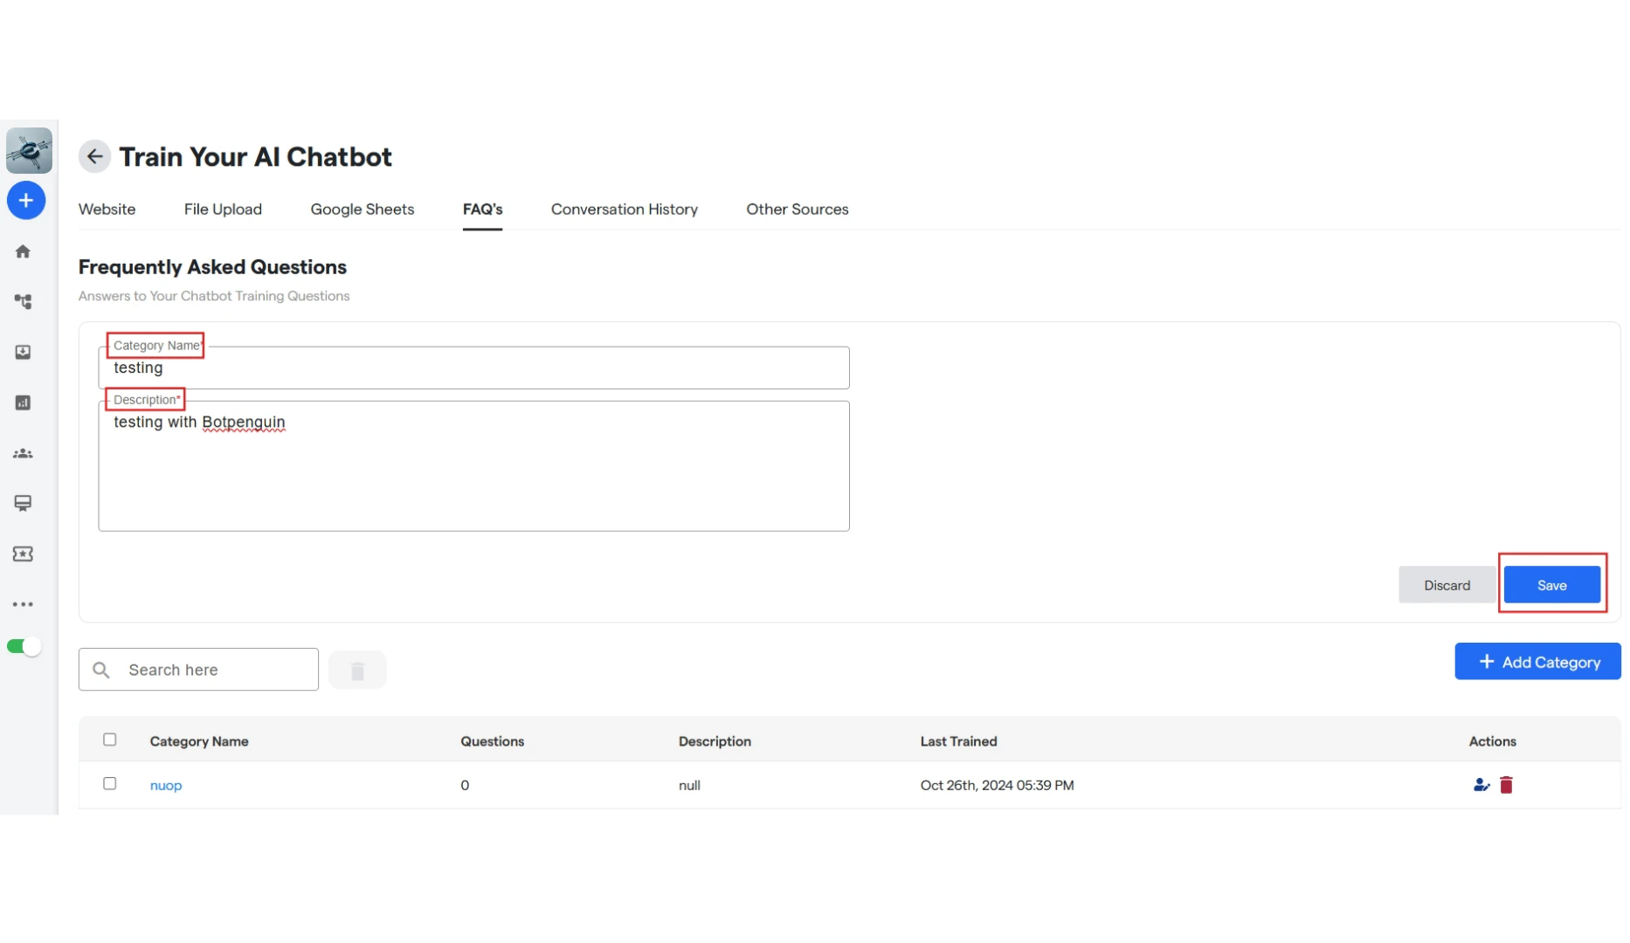Click the Category Name input field
Viewport: 1630px width, 943px height.
473,368
